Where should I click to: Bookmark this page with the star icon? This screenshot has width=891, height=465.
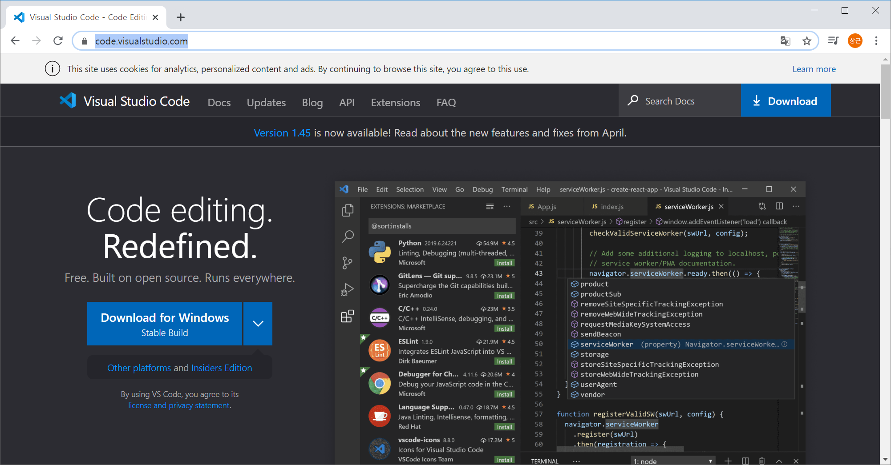(807, 41)
